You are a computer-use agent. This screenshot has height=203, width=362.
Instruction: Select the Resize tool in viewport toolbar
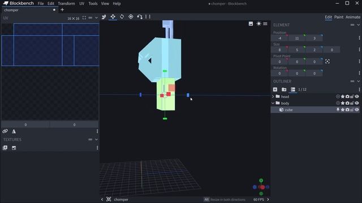[113, 16]
